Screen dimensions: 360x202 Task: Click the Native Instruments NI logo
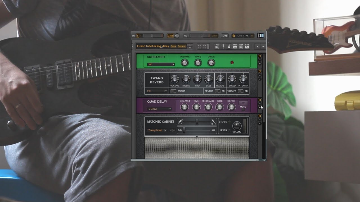point(260,36)
